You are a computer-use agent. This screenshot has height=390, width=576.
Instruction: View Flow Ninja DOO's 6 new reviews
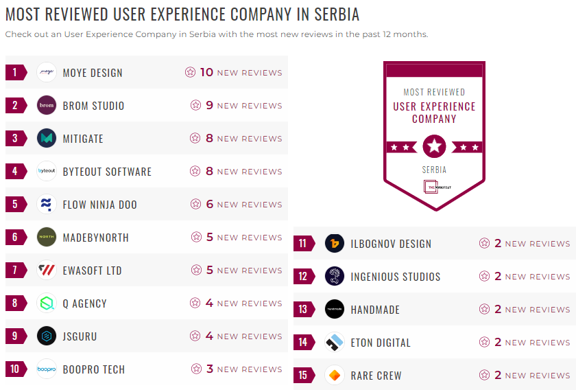(236, 204)
